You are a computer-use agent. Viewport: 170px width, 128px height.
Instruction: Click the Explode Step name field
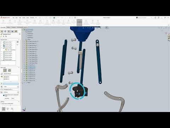[11, 74]
